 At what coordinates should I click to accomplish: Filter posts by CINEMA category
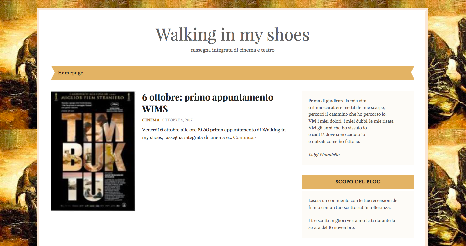(x=151, y=120)
